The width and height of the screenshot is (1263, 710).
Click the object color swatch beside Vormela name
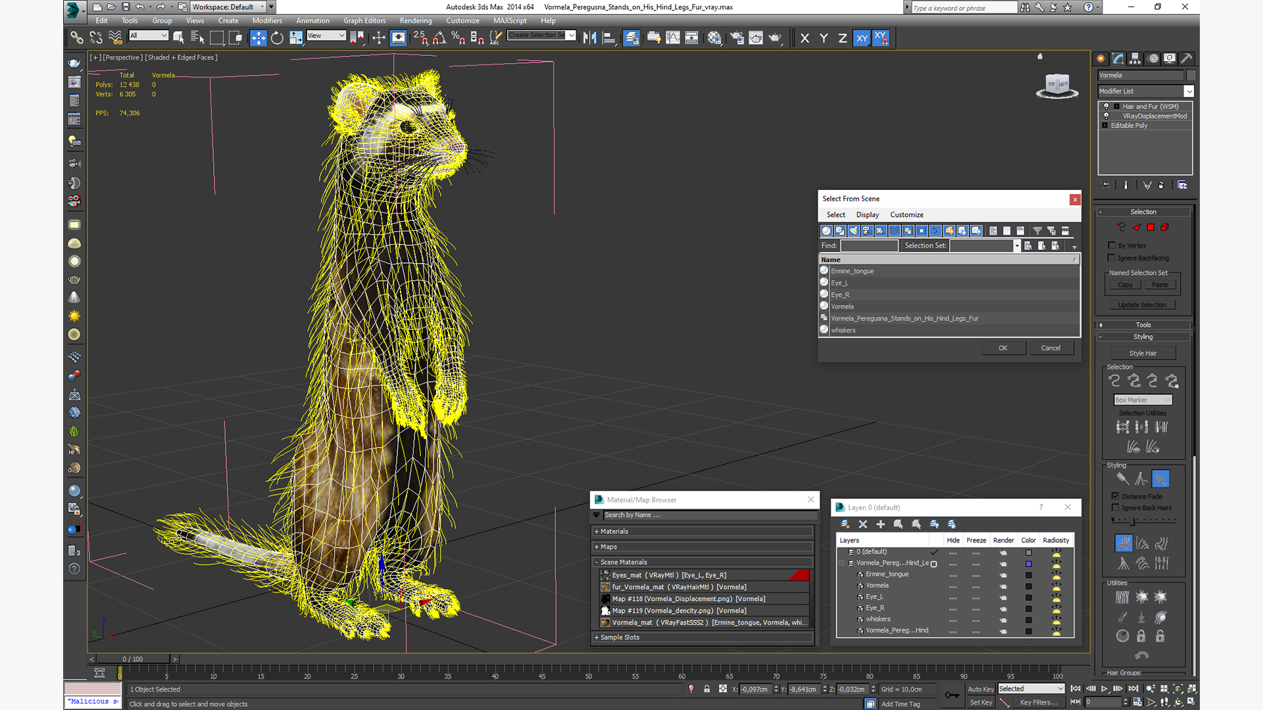coord(1191,76)
